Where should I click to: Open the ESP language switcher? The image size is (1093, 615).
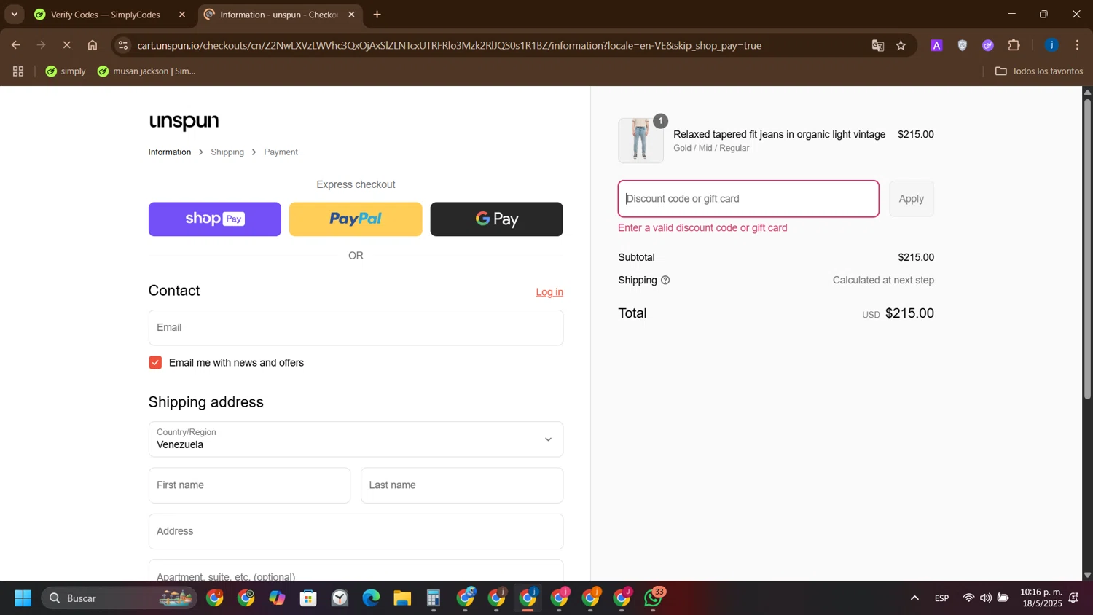941,598
